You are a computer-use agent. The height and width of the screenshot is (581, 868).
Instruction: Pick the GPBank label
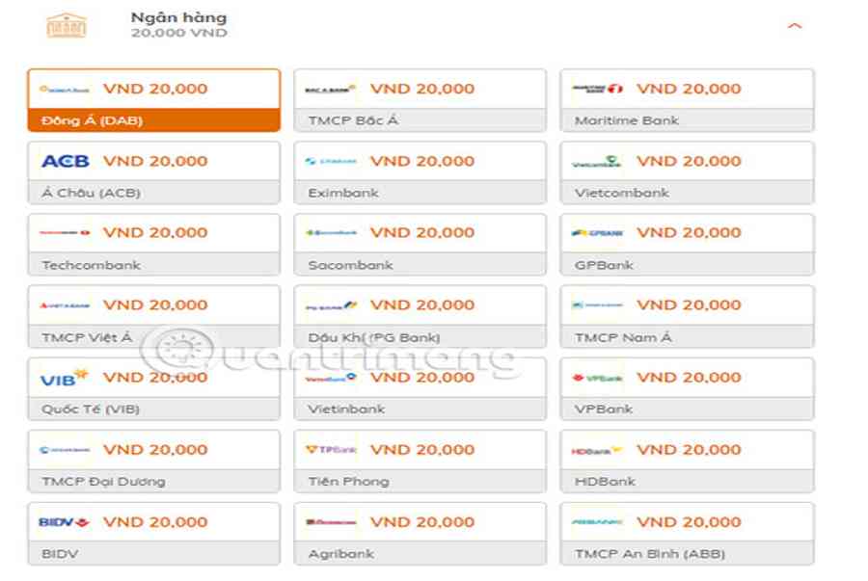pyautogui.click(x=604, y=265)
